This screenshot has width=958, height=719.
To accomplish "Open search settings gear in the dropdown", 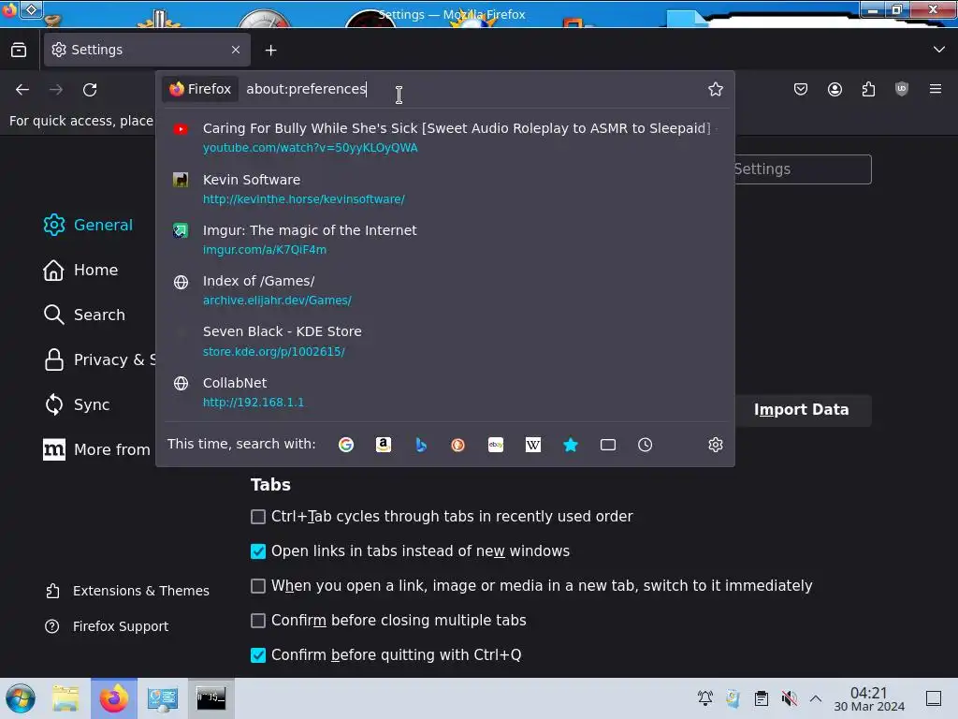I will 716,445.
